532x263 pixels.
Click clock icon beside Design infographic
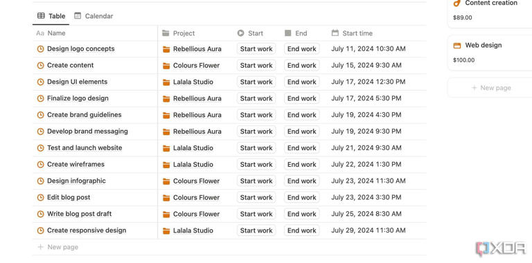click(x=40, y=181)
